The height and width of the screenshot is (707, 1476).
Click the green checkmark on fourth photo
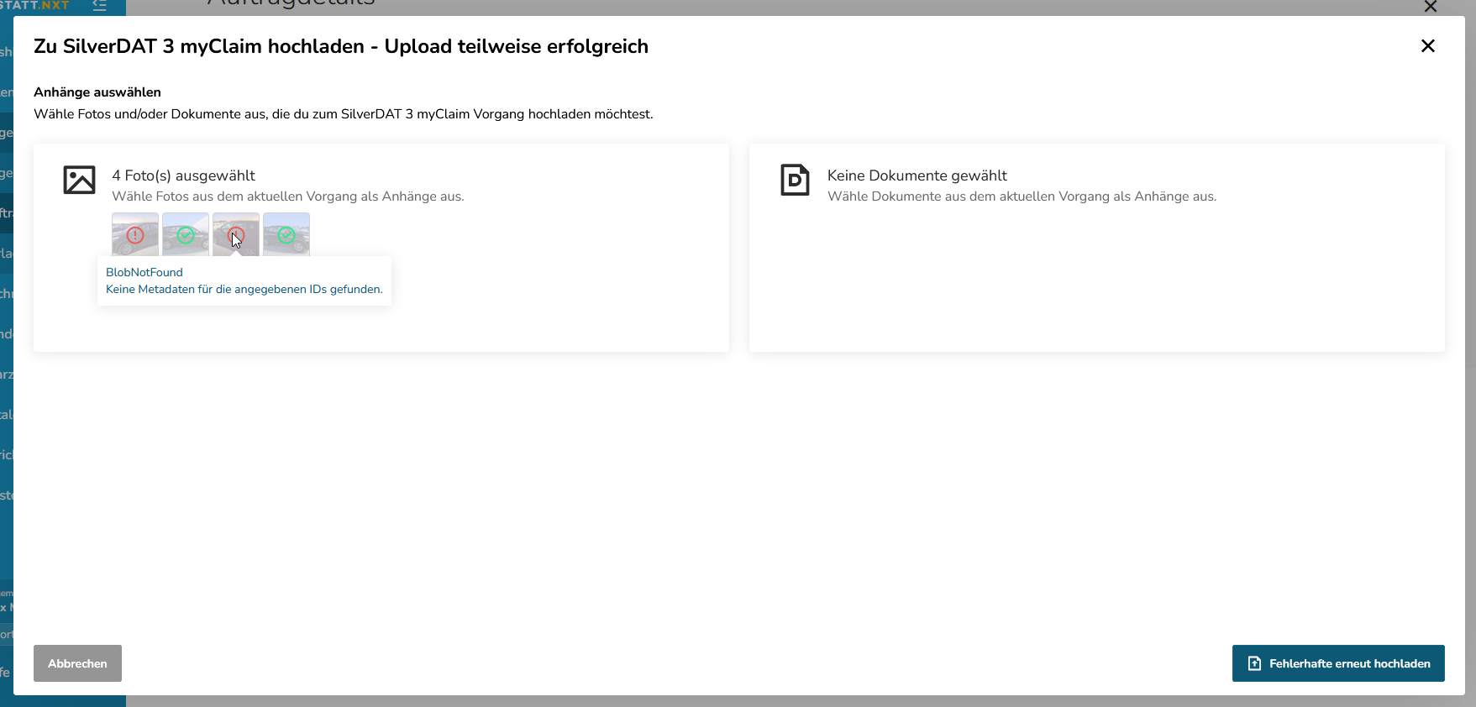click(286, 235)
